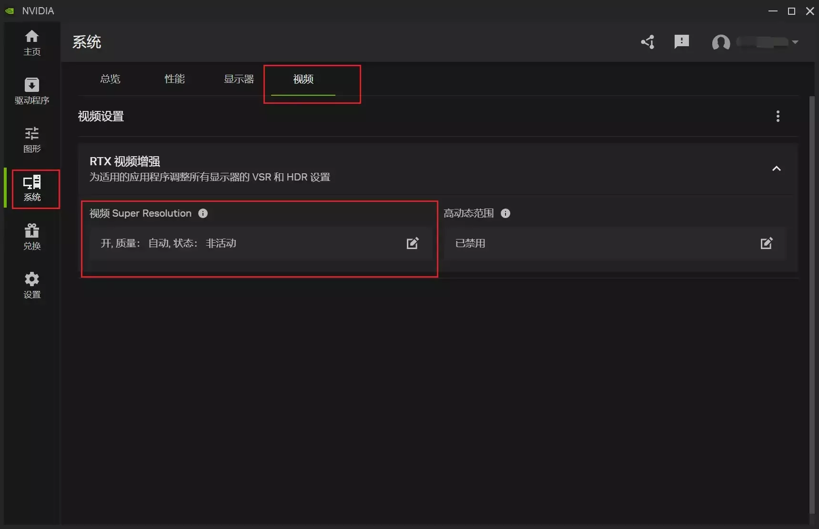Click the 已禁用 status text
The width and height of the screenshot is (819, 529).
tap(470, 243)
